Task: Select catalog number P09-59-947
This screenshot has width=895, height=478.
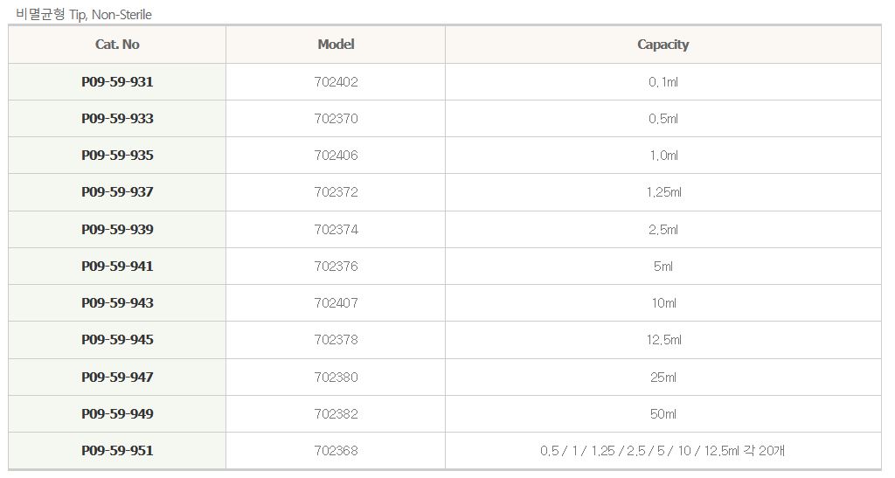Action: pos(117,378)
